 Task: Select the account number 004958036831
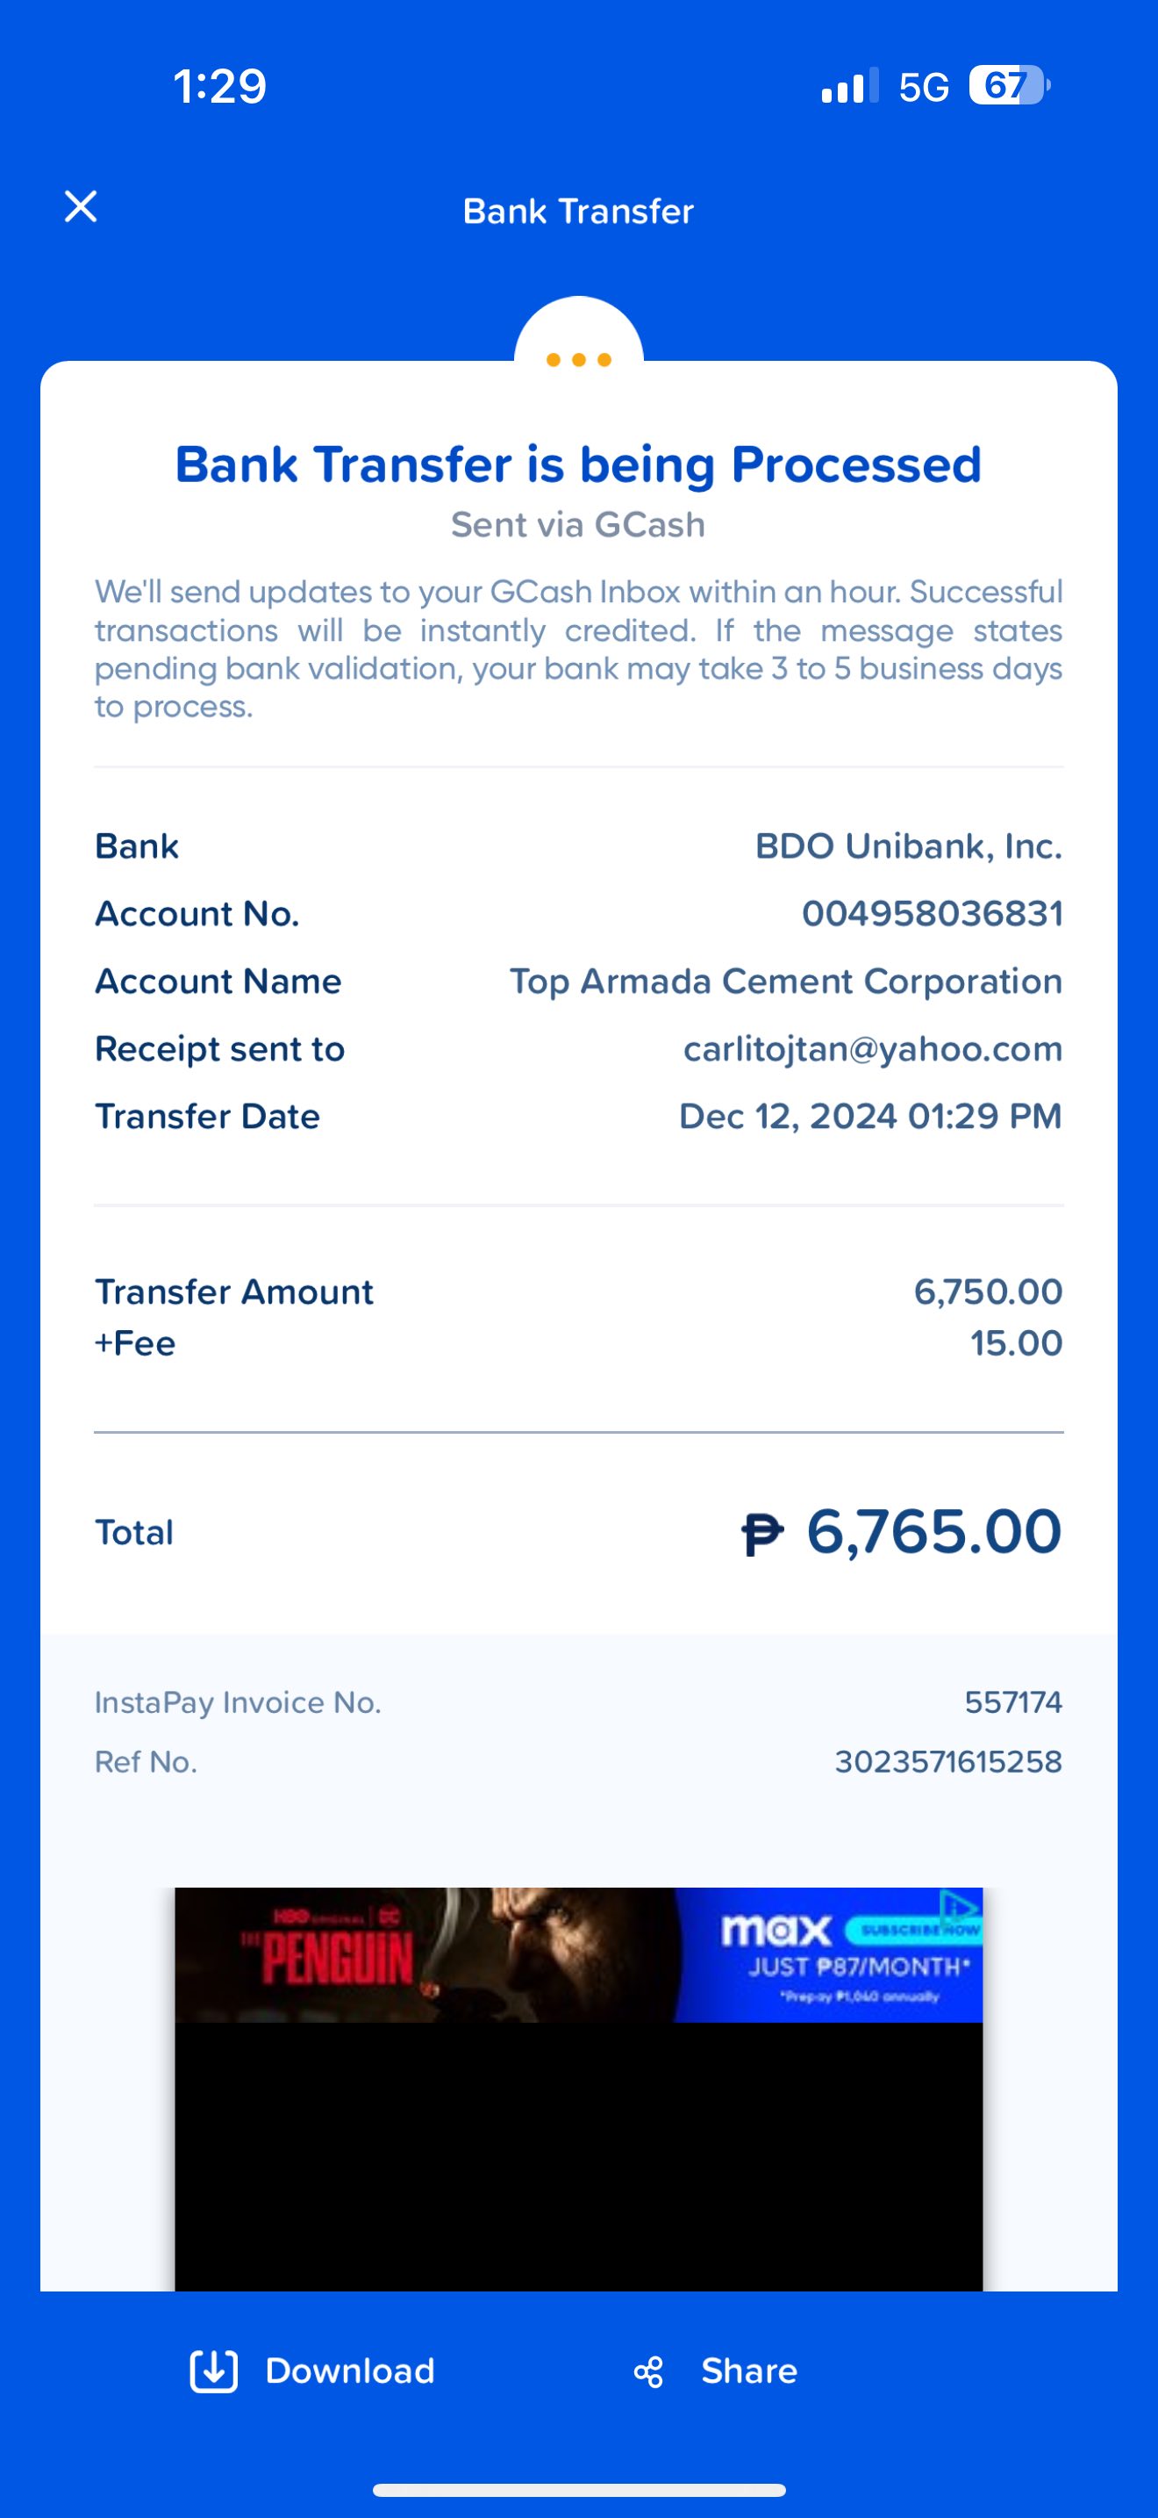[932, 914]
